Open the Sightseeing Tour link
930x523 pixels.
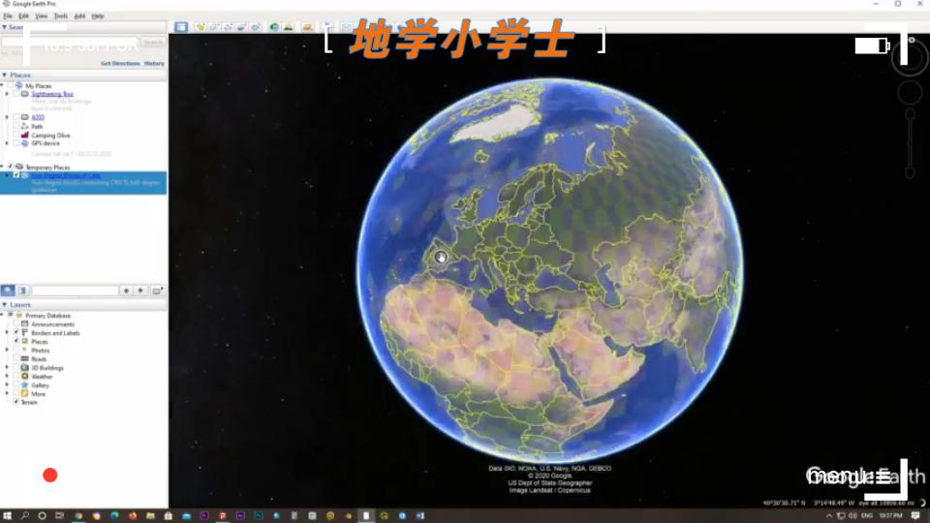pos(52,94)
